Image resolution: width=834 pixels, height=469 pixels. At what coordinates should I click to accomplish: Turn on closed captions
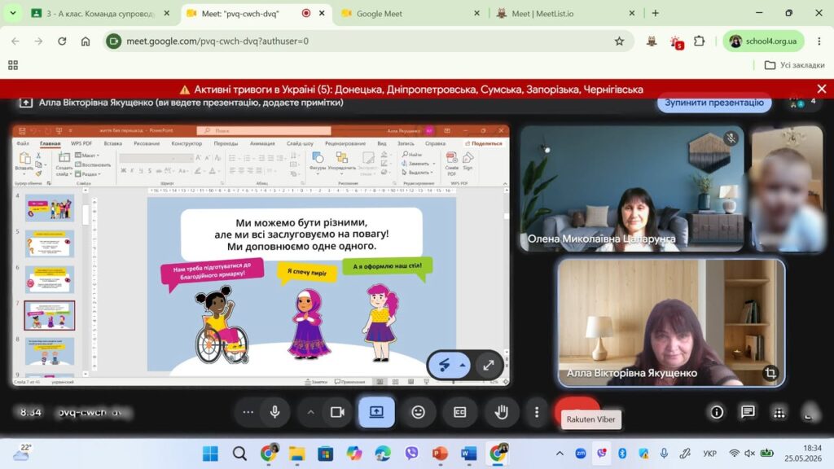[x=459, y=412]
